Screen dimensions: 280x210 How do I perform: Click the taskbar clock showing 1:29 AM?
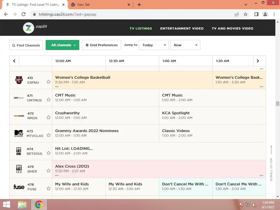[268, 205]
